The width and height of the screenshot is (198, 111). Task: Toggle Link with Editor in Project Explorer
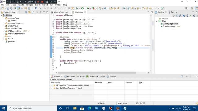coord(29,12)
